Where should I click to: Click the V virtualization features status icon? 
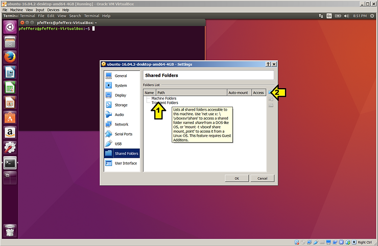341,242
